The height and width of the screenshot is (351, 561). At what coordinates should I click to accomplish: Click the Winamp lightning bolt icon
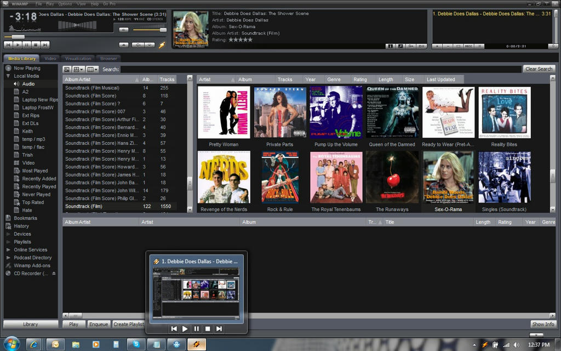coord(162,45)
